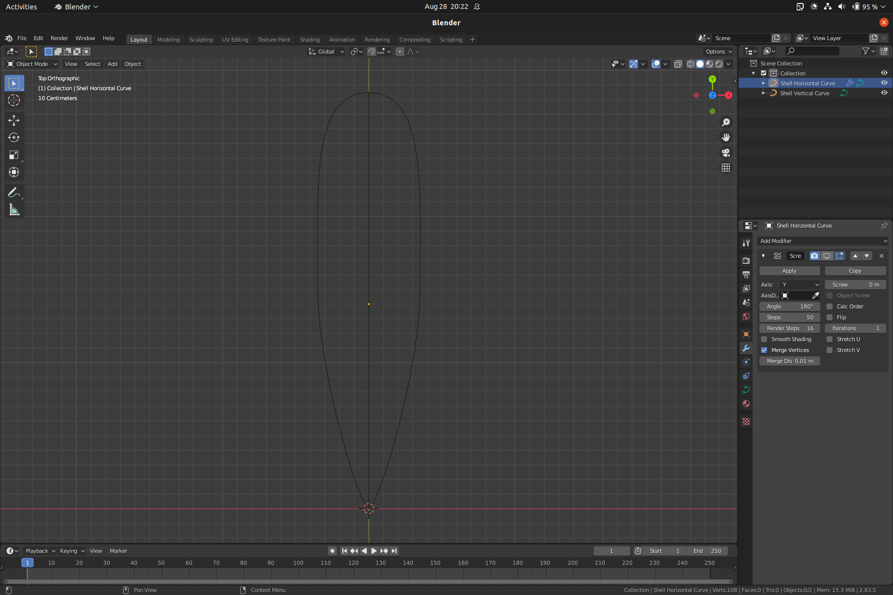
Task: Open the Tool properties tab
Action: (x=746, y=243)
